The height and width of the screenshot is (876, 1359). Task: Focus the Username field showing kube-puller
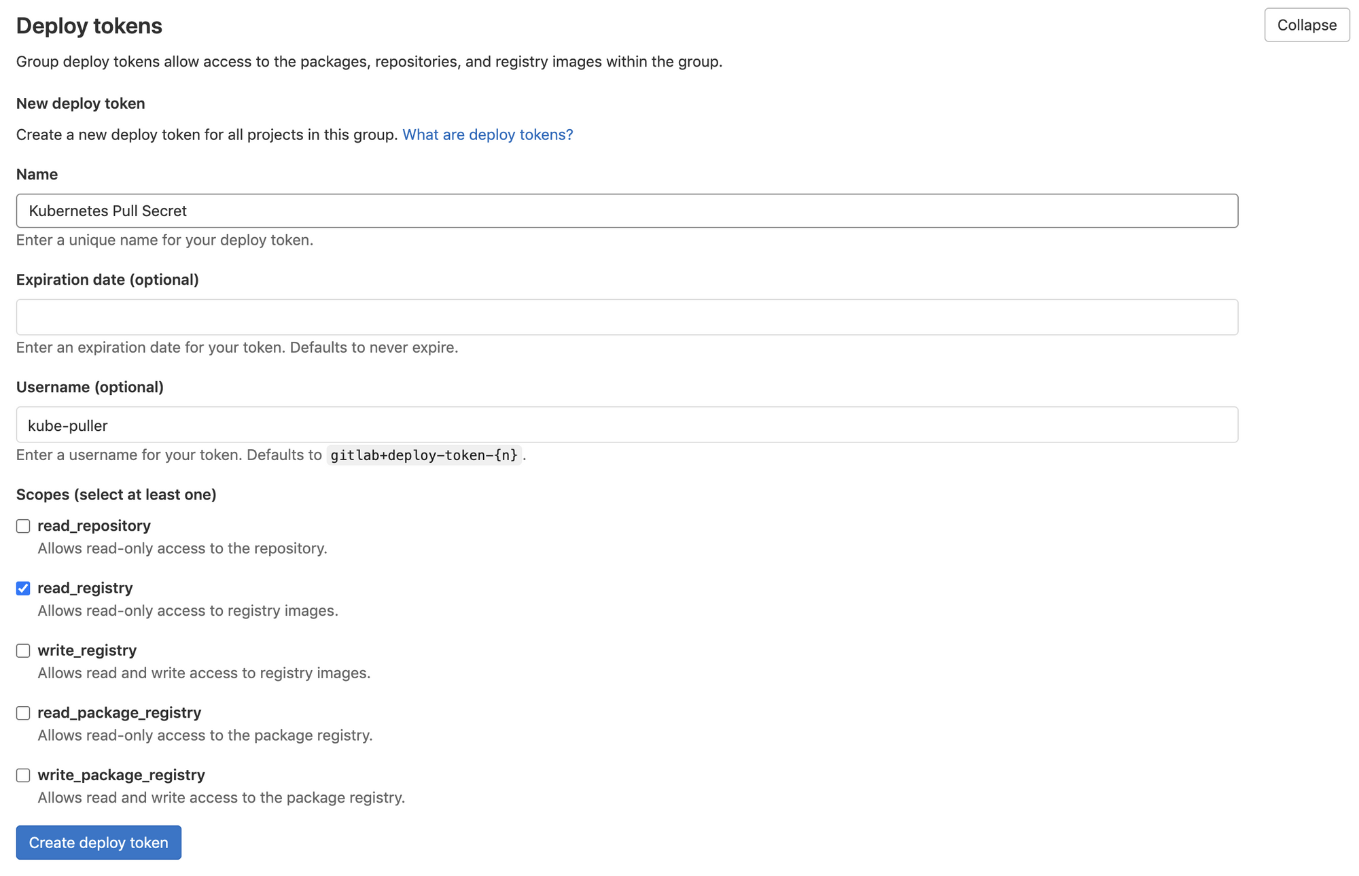[x=626, y=425]
